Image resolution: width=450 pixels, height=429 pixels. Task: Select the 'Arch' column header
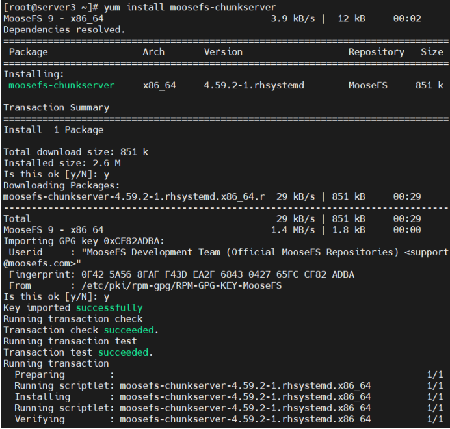tap(153, 52)
